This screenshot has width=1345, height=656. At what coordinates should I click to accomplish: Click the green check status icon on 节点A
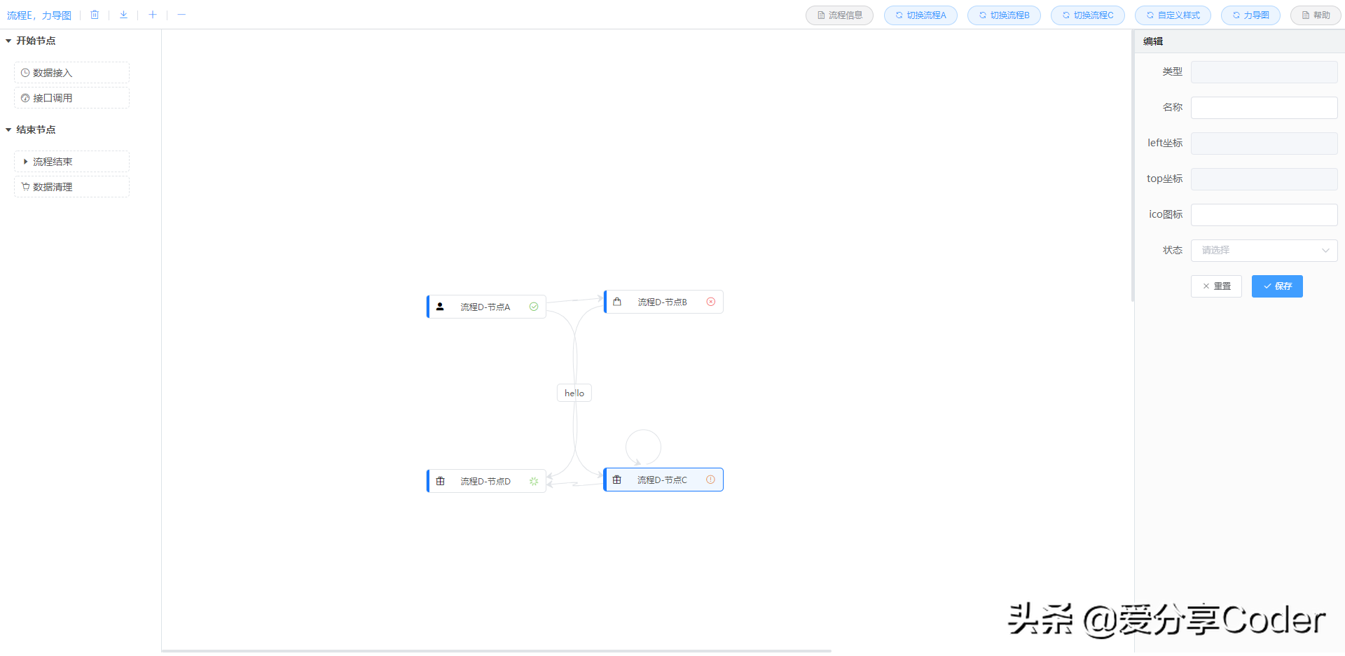click(x=534, y=307)
